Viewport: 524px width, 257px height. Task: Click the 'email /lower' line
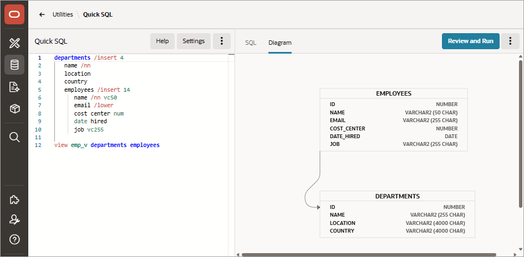click(94, 106)
